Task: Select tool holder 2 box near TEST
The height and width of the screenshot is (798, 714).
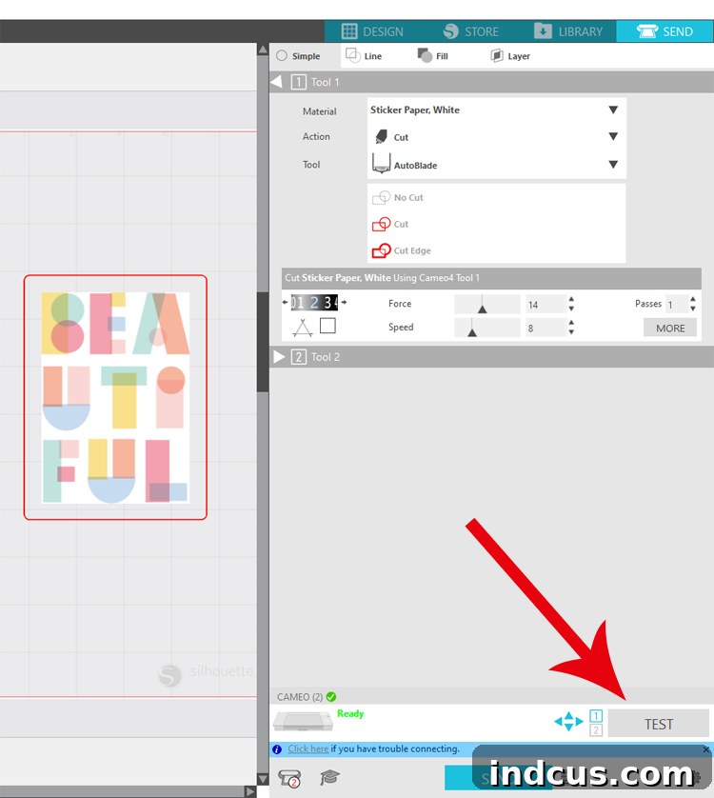Action: coord(596,730)
